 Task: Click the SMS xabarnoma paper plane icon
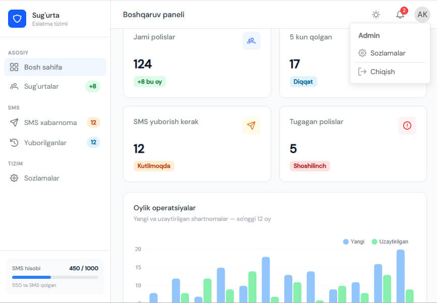14,123
